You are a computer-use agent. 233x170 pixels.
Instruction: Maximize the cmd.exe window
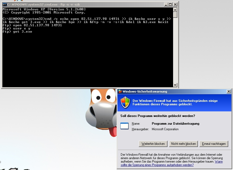tap(170, 5)
